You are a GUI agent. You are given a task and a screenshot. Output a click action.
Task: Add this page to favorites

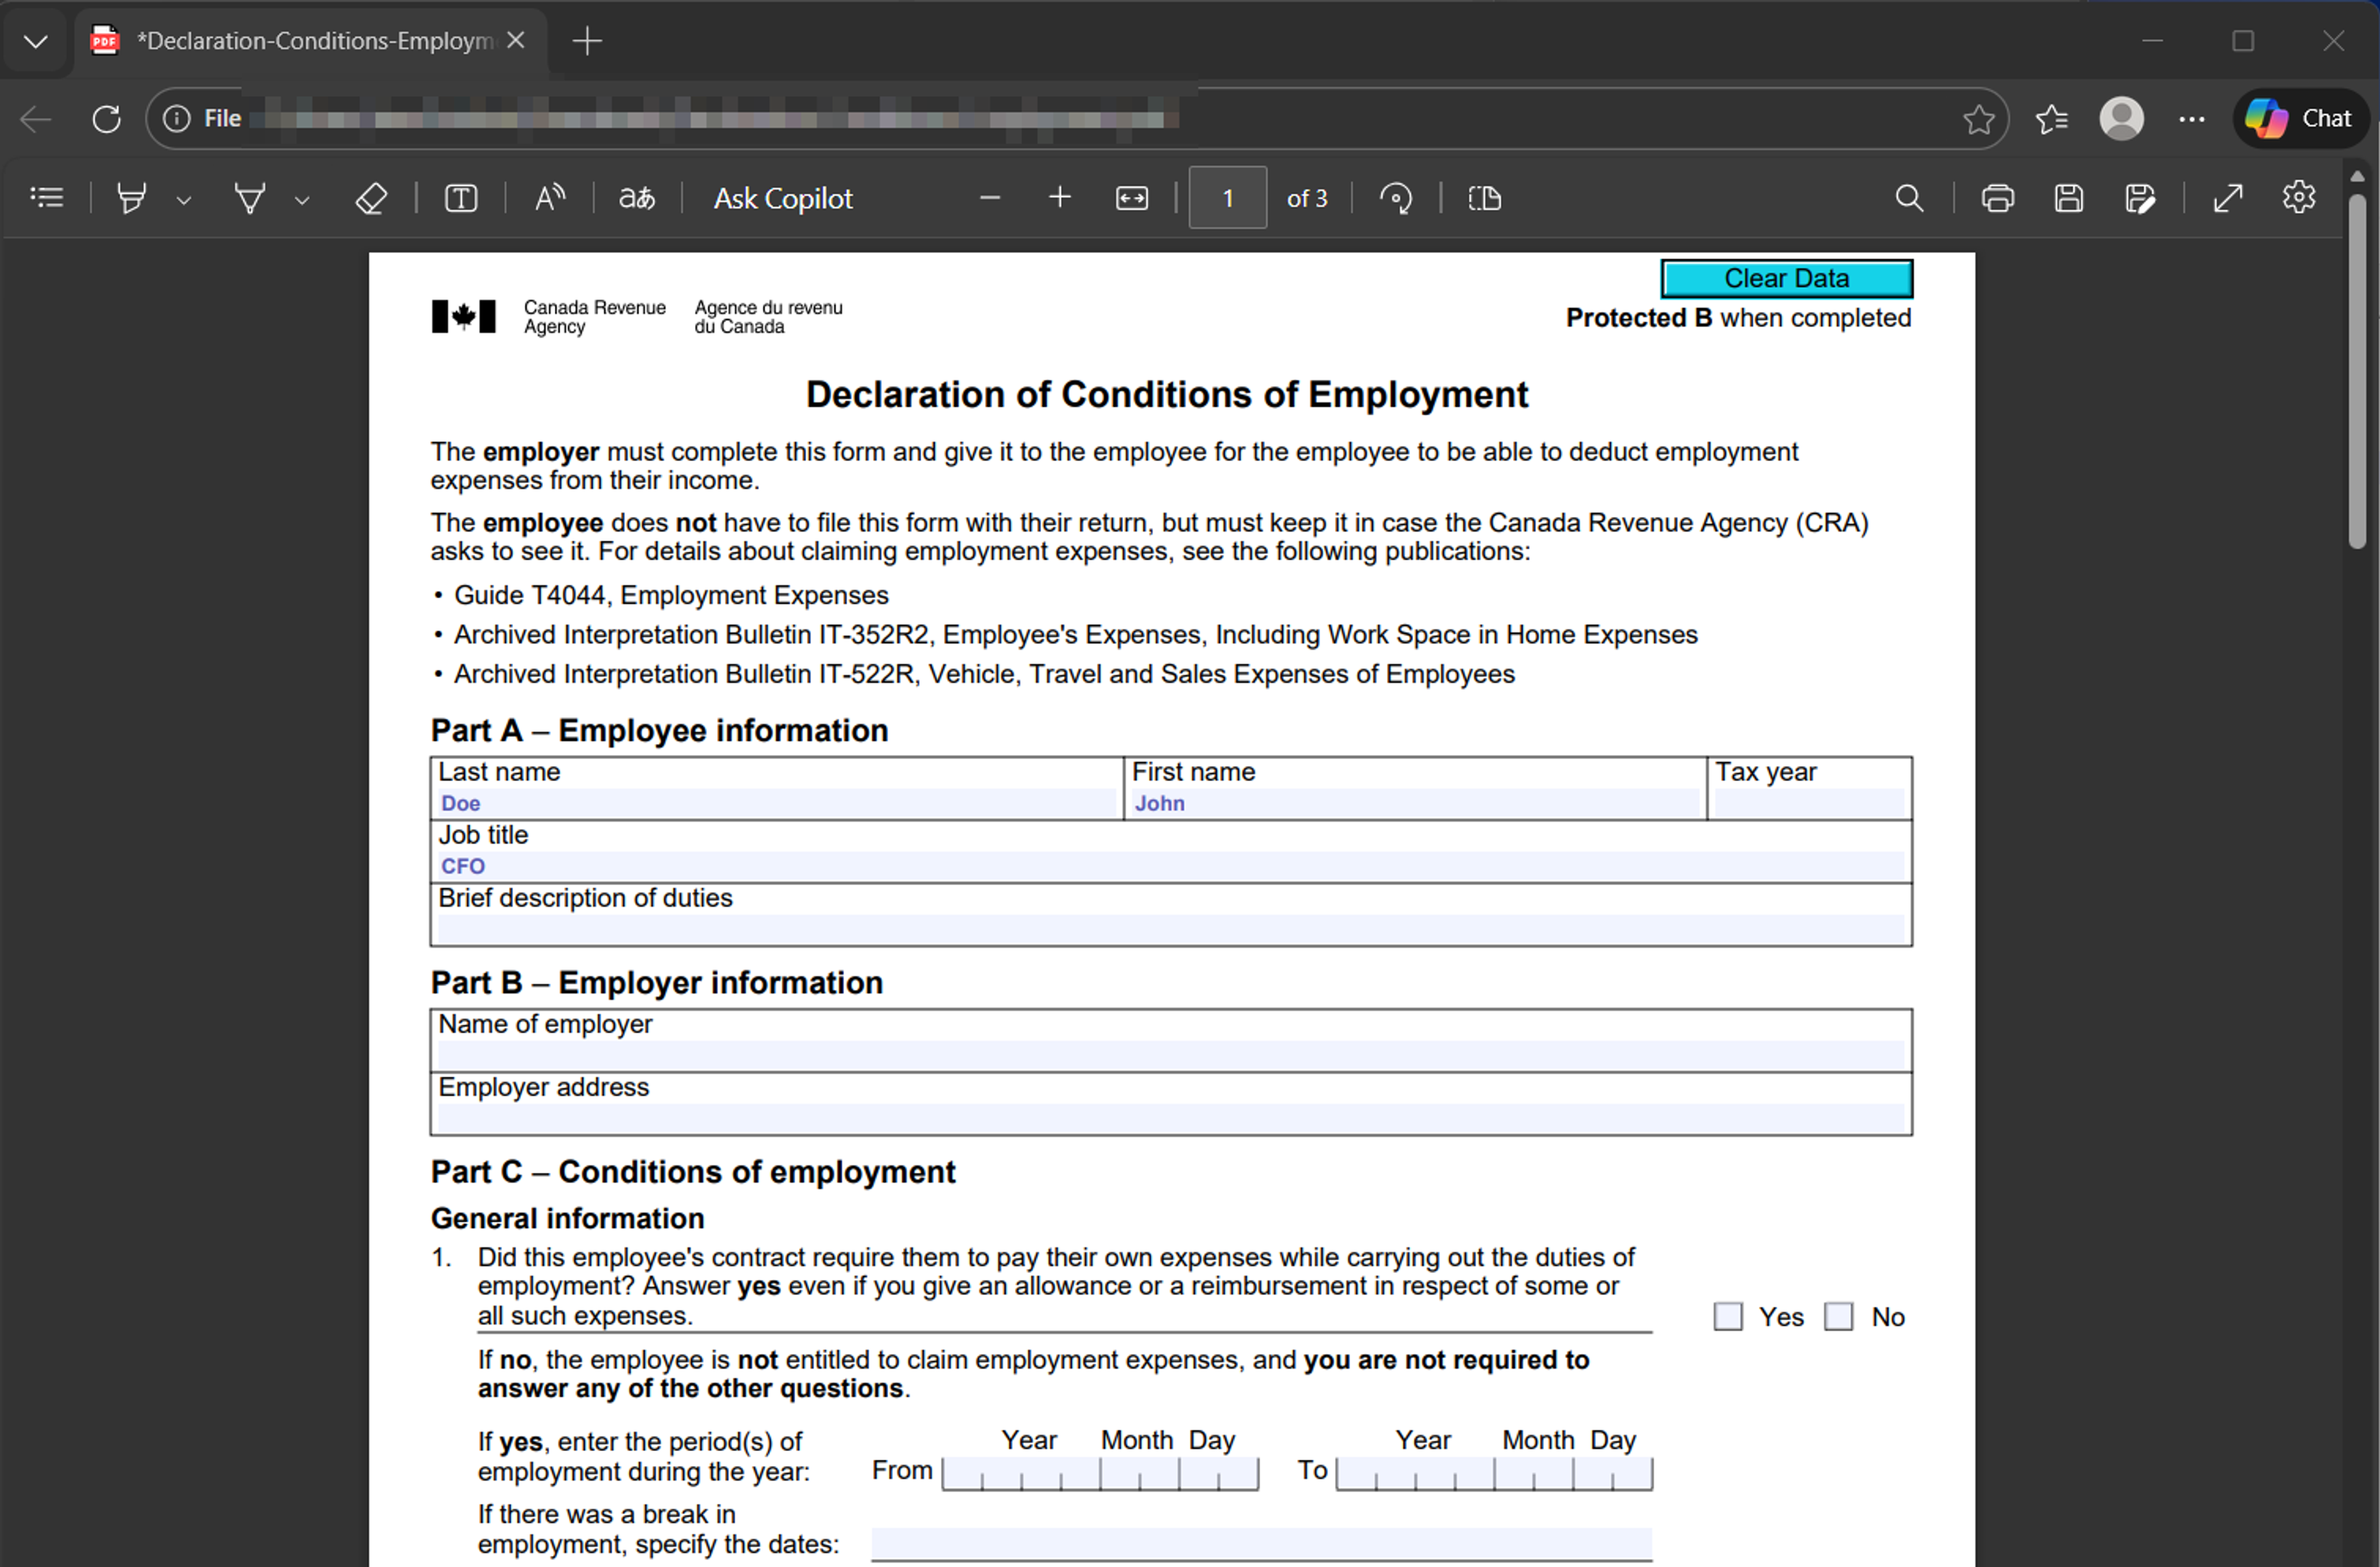click(1978, 119)
